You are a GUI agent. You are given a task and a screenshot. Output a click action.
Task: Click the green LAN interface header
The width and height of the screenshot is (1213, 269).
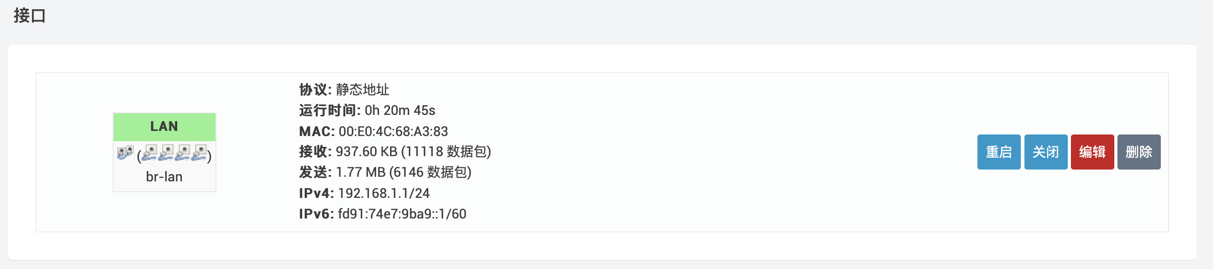(x=164, y=127)
